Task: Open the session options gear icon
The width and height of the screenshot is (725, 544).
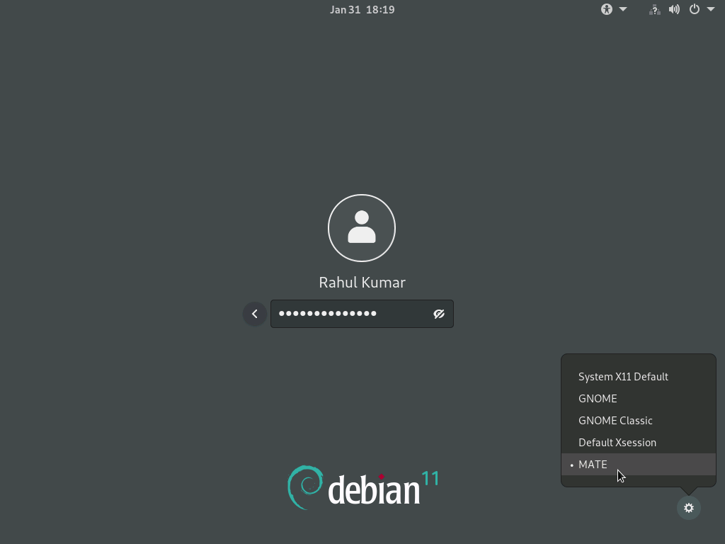Action: coord(688,508)
